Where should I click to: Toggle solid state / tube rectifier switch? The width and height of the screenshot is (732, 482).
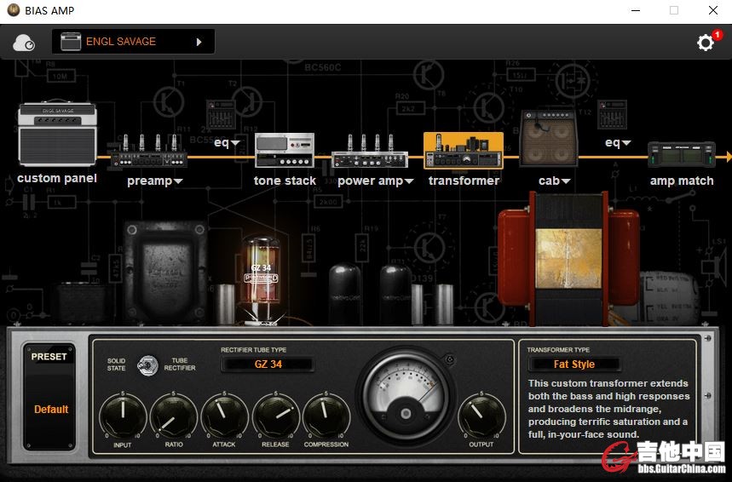pos(147,365)
